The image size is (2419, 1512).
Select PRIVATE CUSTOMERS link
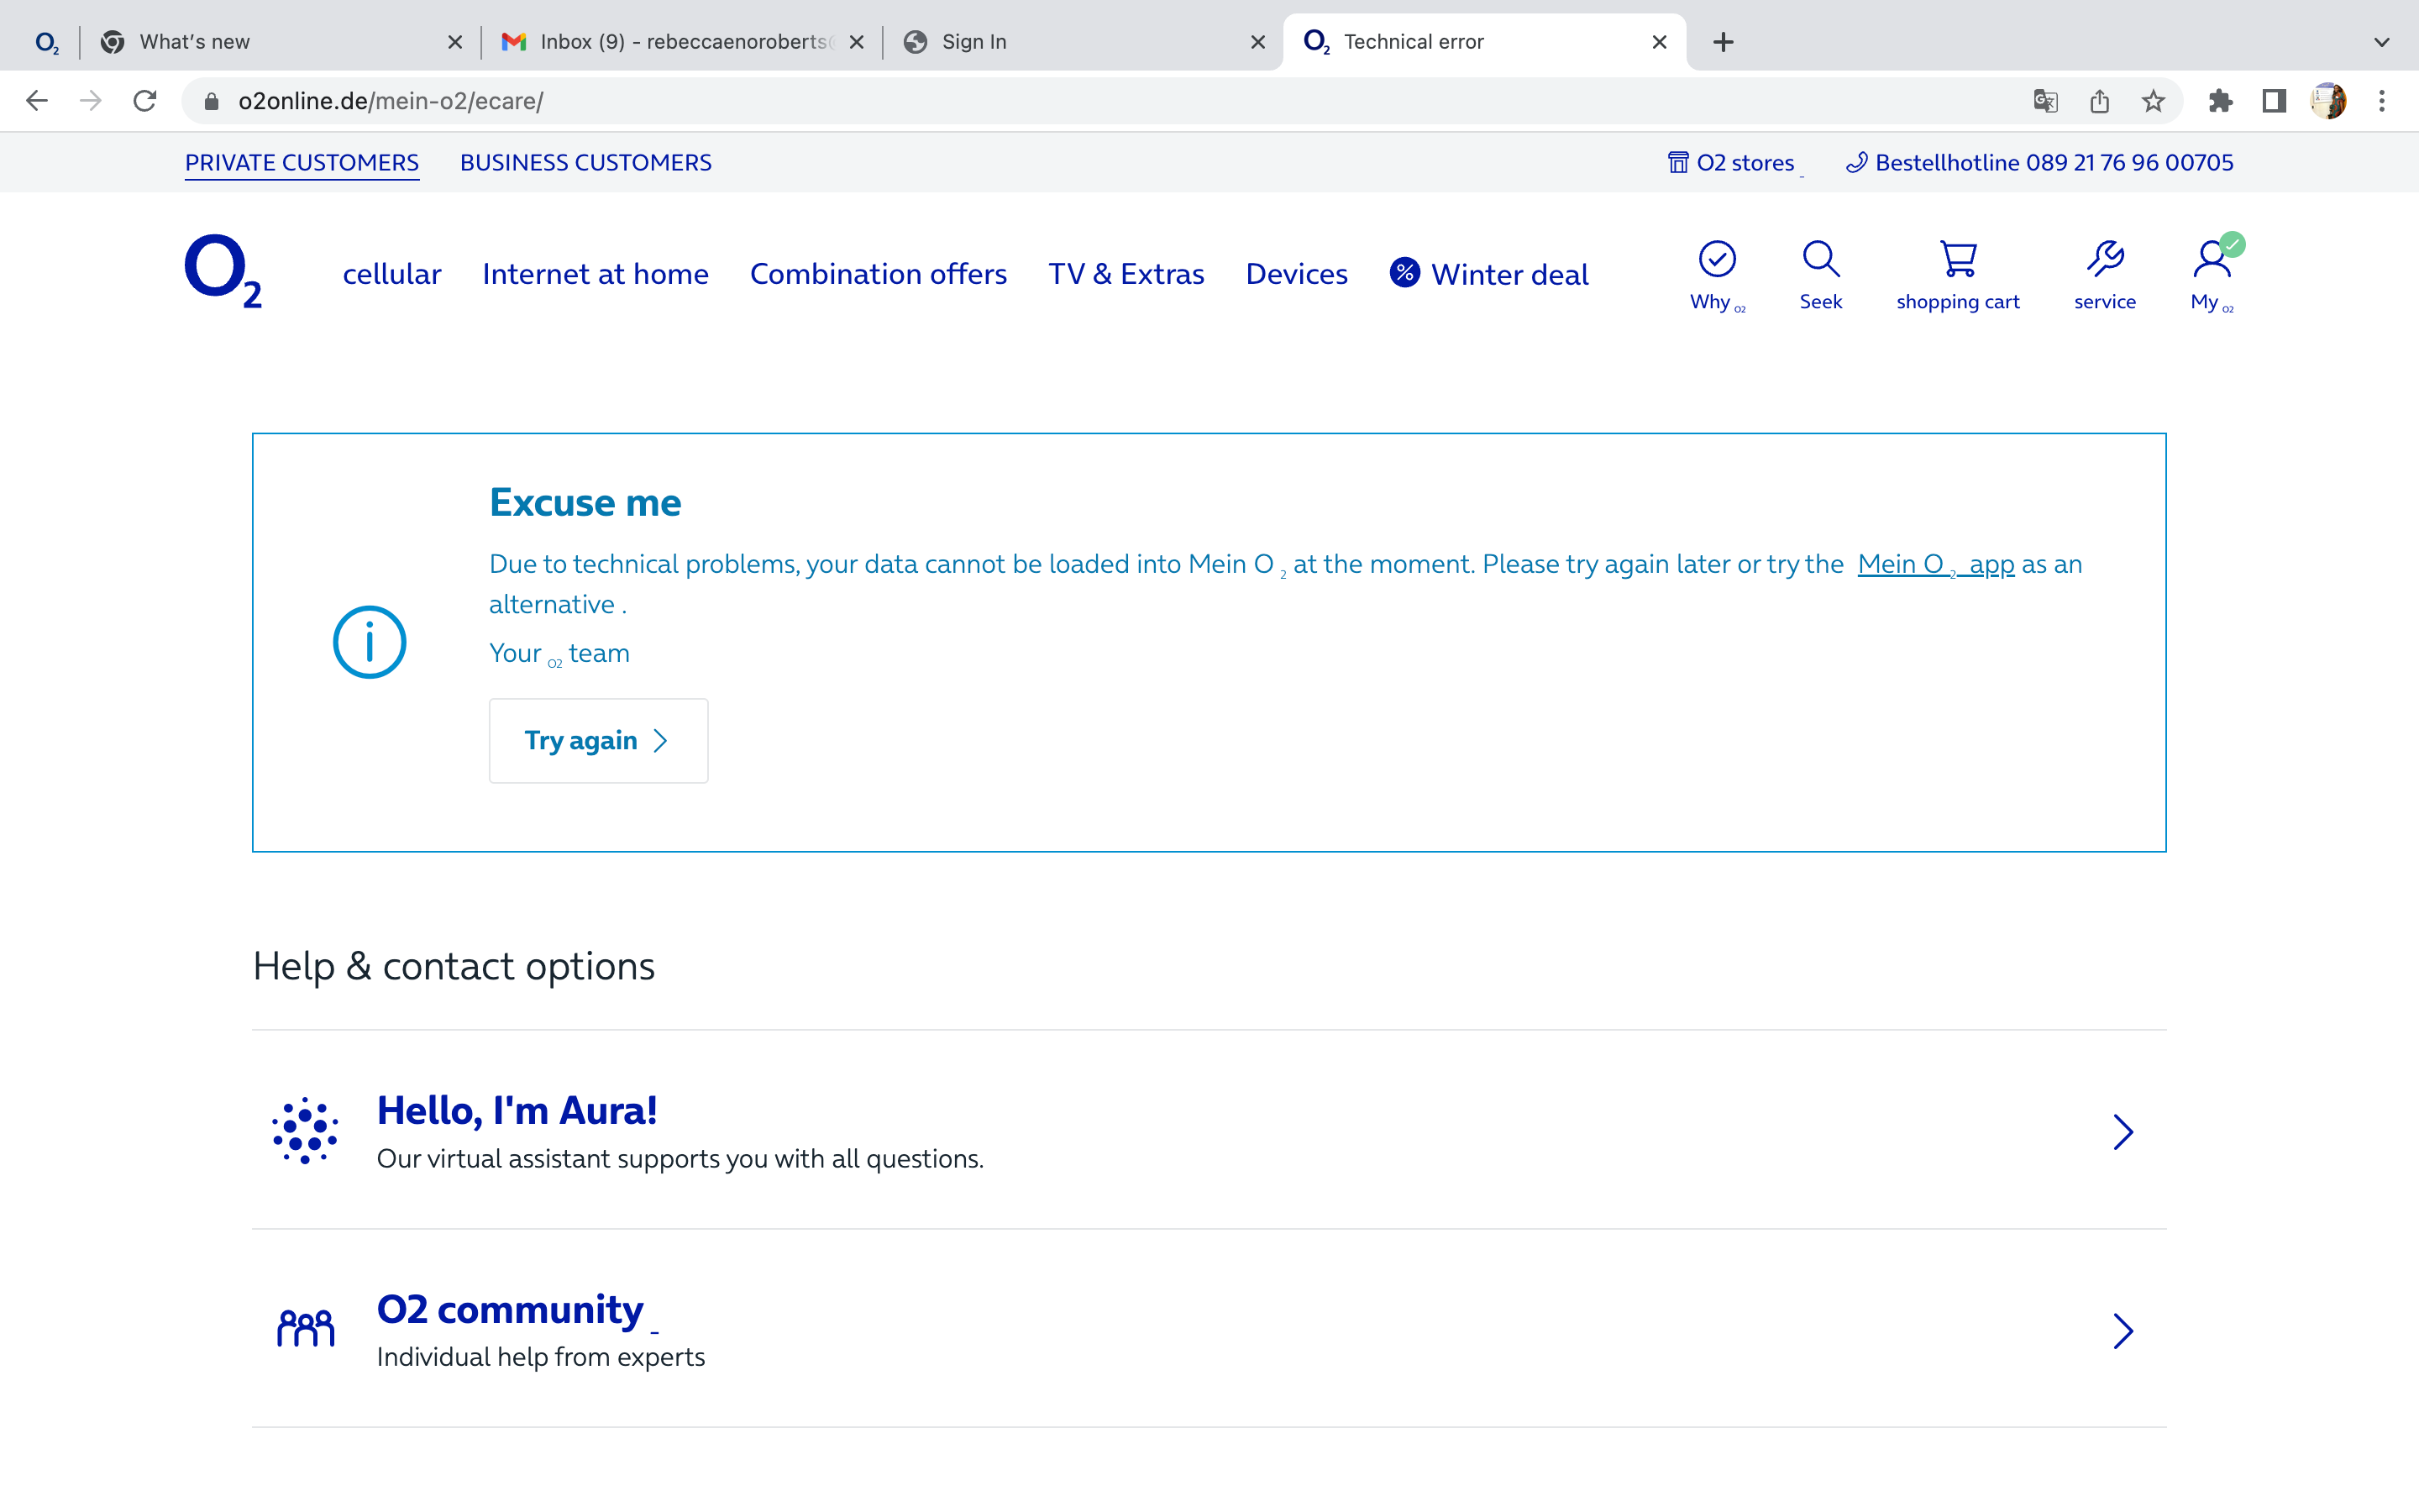pyautogui.click(x=302, y=162)
